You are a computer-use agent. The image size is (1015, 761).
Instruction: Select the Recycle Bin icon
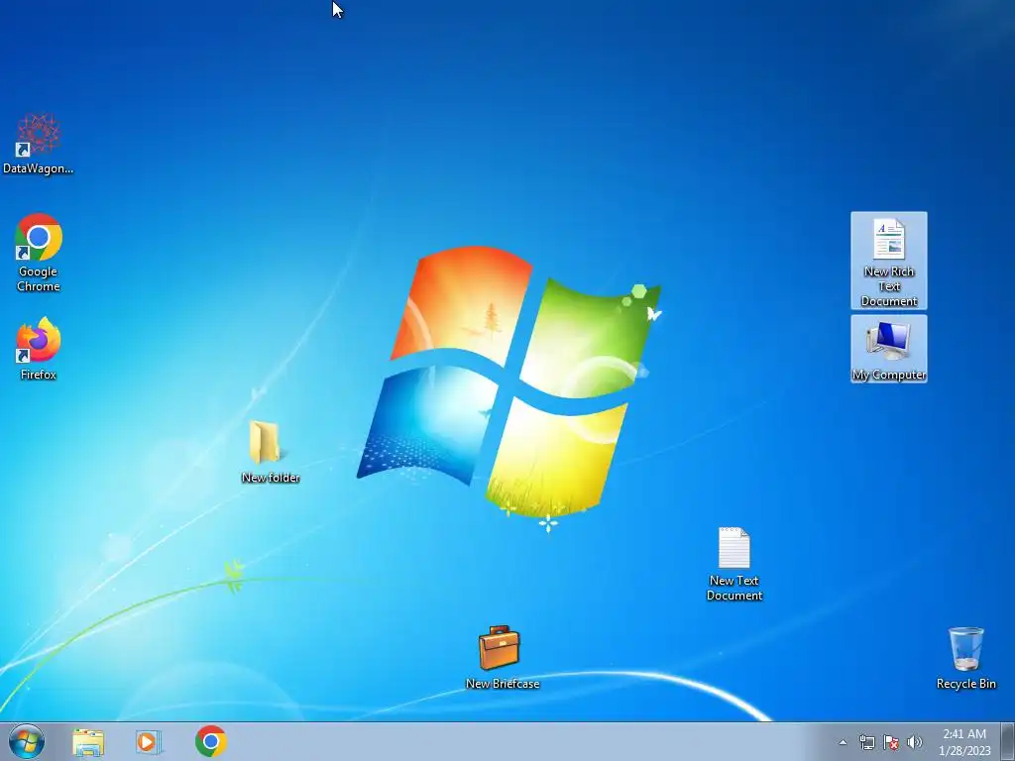point(965,648)
